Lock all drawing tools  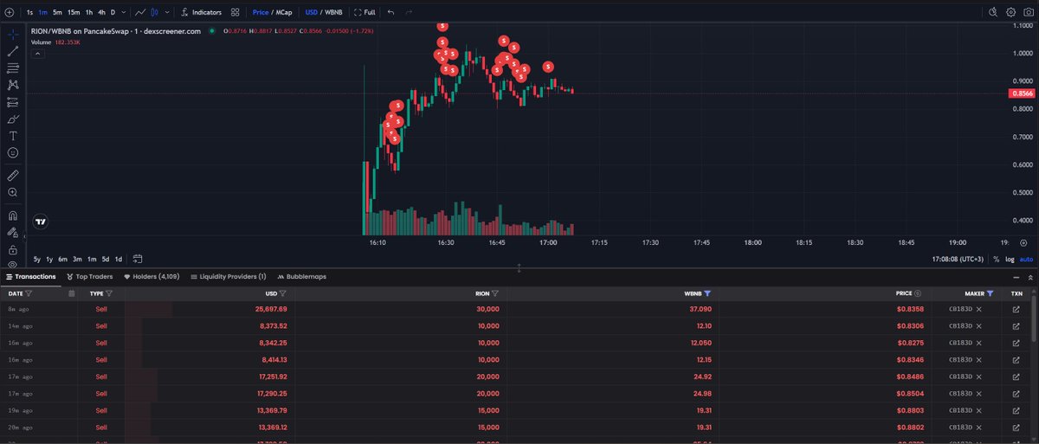pos(13,248)
